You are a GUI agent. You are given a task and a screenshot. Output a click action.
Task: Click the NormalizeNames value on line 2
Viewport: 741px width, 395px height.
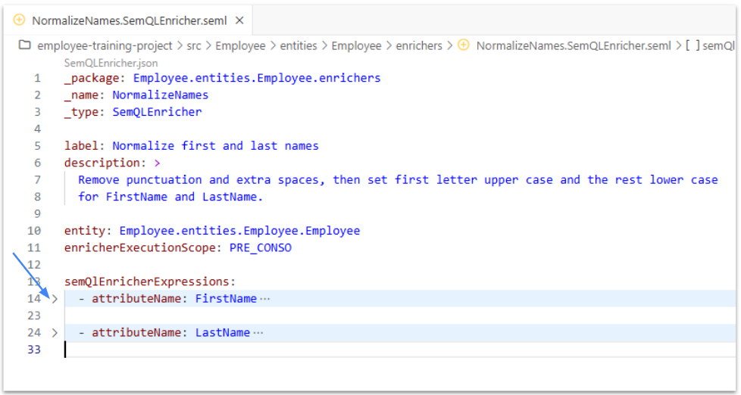coord(160,95)
